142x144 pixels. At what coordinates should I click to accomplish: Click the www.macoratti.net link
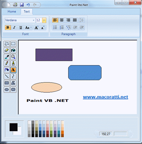tap(106, 97)
